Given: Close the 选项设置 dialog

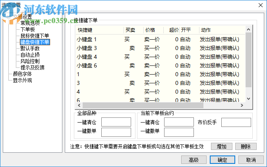Looking at the screenshot, I should click(261, 5).
